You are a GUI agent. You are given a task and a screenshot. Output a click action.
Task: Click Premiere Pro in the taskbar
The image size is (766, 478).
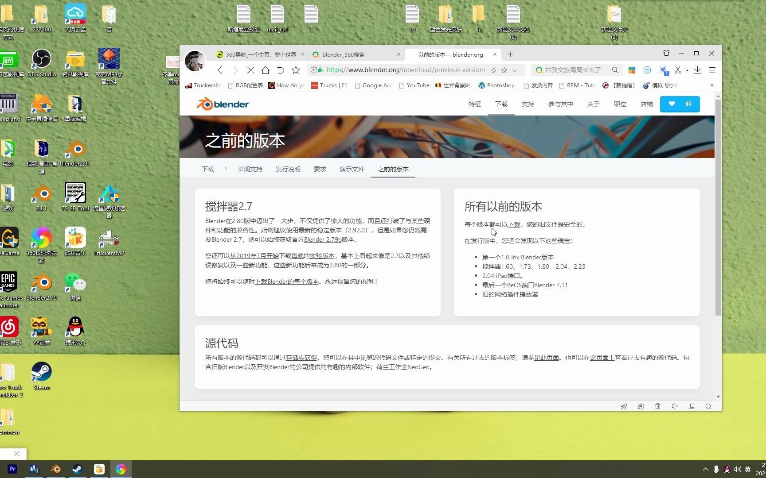pyautogui.click(x=12, y=469)
